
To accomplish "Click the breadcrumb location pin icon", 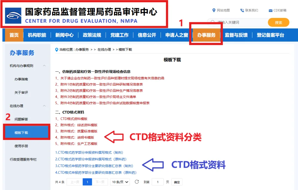I will click(x=57, y=50).
